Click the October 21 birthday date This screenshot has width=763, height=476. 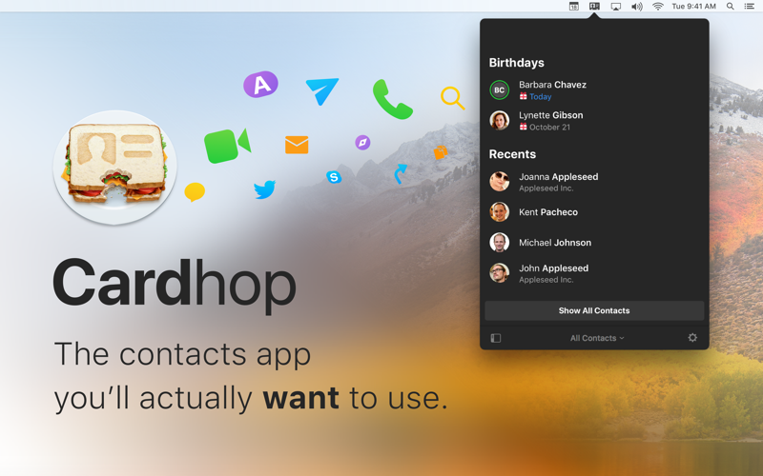[x=549, y=128]
